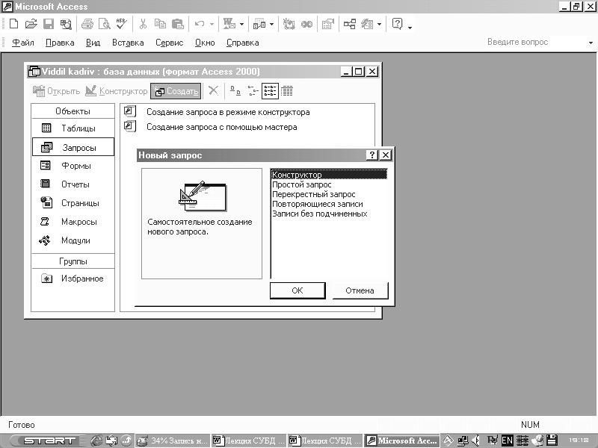The height and width of the screenshot is (448, 598).
Task: Open the Избранное group
Action: (73, 279)
